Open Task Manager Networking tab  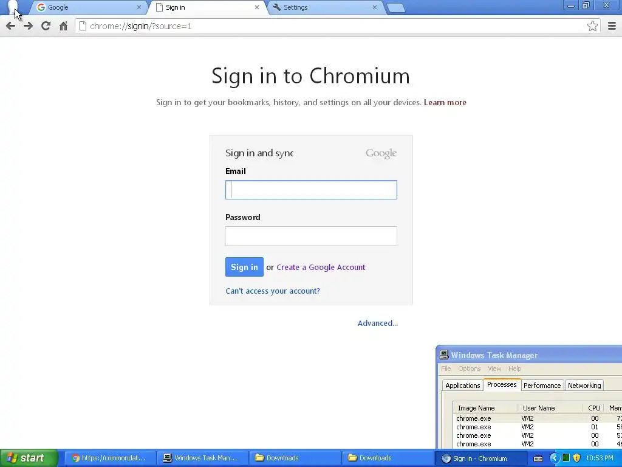[584, 385]
